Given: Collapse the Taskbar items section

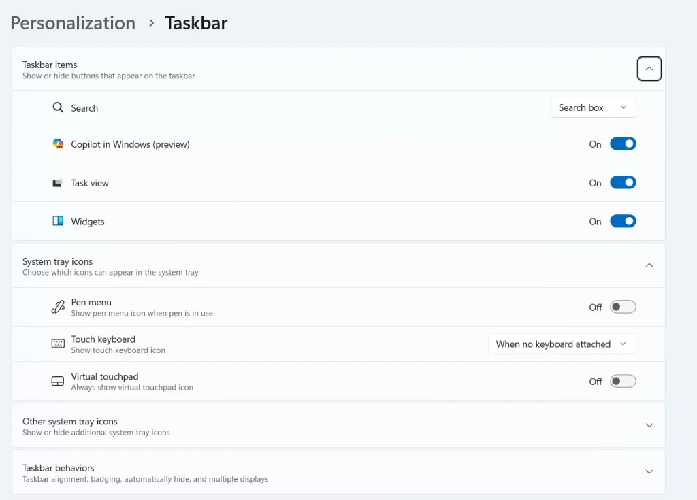Looking at the screenshot, I should pyautogui.click(x=649, y=69).
